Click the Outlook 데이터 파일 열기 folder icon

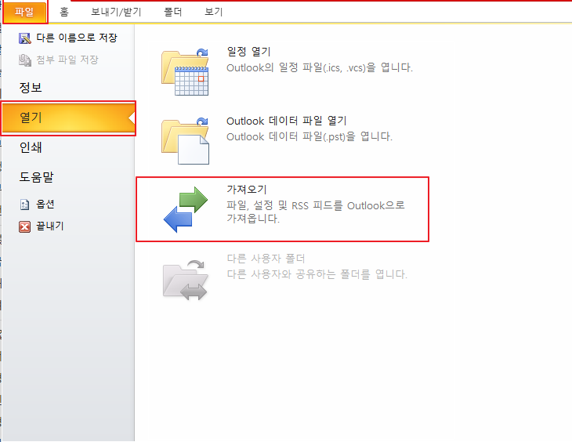pos(186,141)
